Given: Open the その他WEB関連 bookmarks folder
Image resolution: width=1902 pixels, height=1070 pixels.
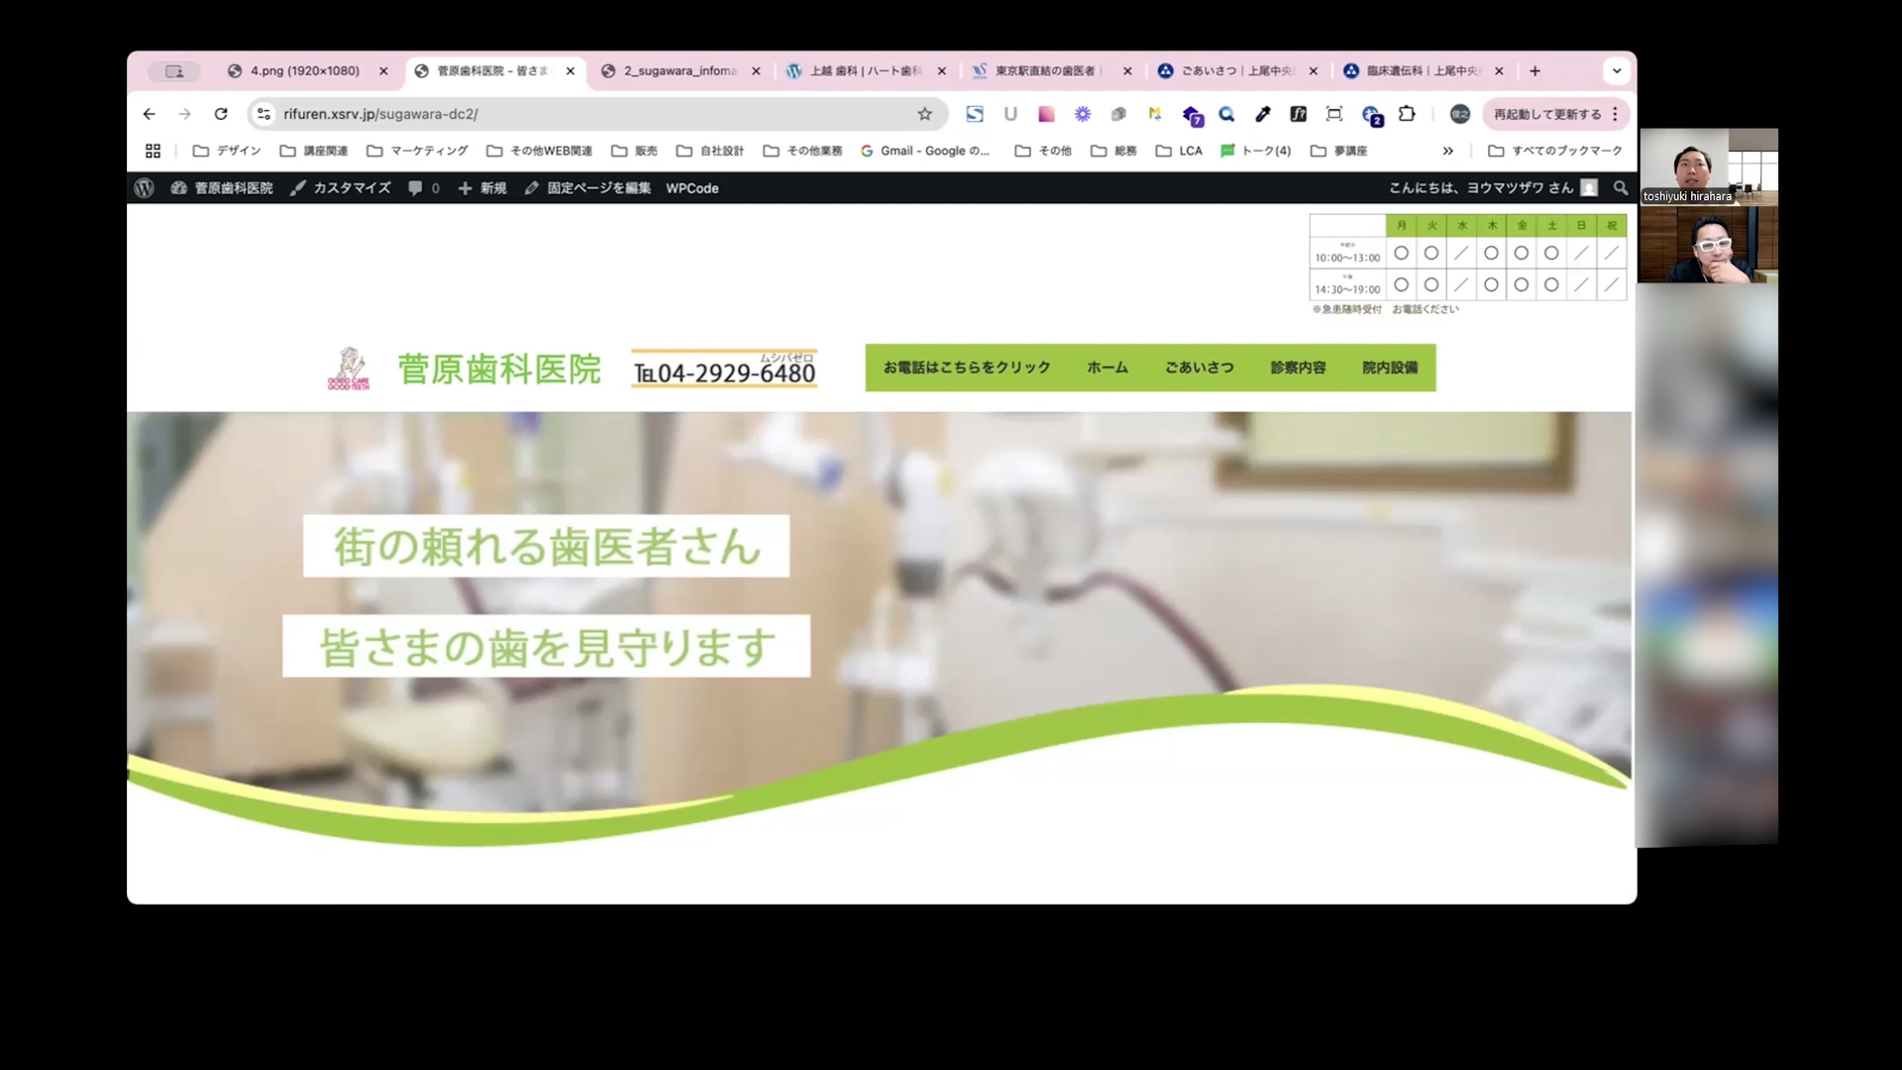Looking at the screenshot, I should coord(539,151).
